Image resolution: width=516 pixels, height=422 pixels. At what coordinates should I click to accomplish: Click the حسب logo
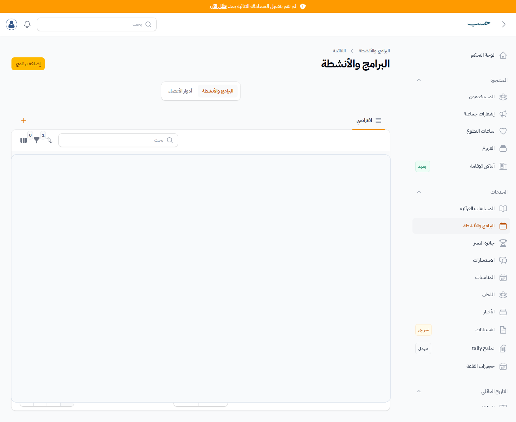479,24
